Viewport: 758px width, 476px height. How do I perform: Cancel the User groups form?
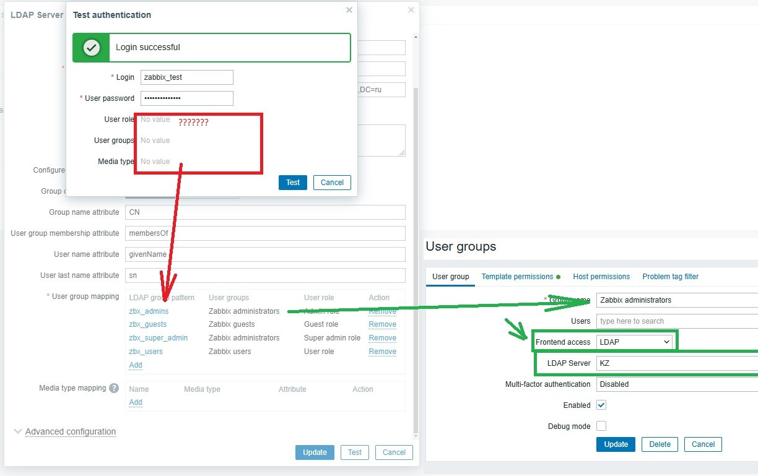coord(704,444)
